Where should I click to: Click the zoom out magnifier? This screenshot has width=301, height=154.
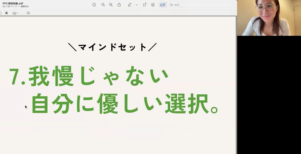click(x=103, y=5)
